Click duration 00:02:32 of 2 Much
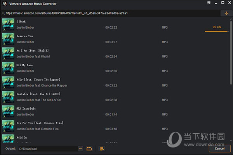Screen dimensions: 233x155 point(111,28)
